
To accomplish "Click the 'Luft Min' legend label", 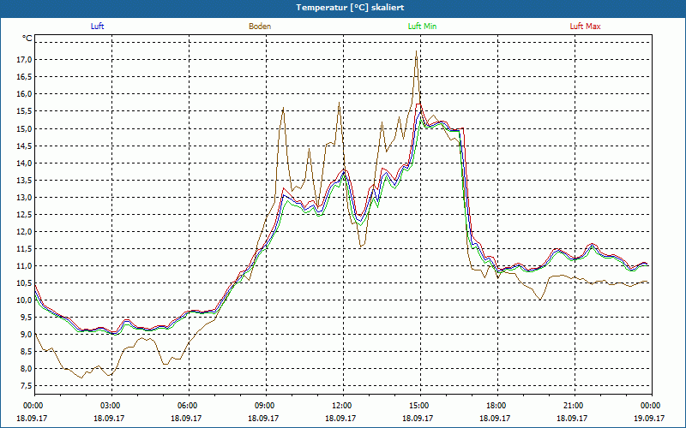I will [422, 27].
